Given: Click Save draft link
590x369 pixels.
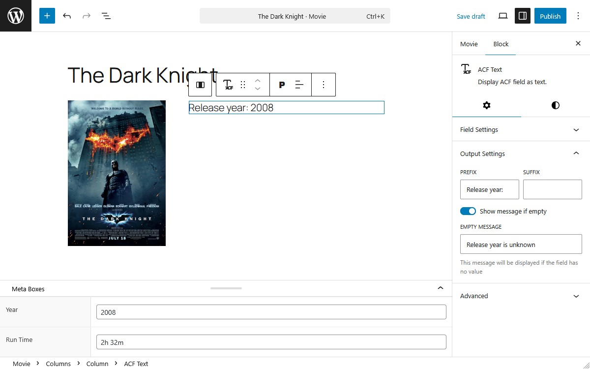Looking at the screenshot, I should click(471, 16).
